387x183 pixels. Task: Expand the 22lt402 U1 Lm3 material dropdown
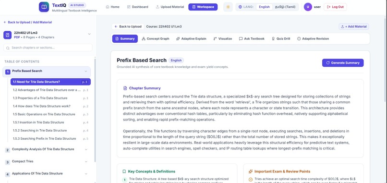click(89, 34)
